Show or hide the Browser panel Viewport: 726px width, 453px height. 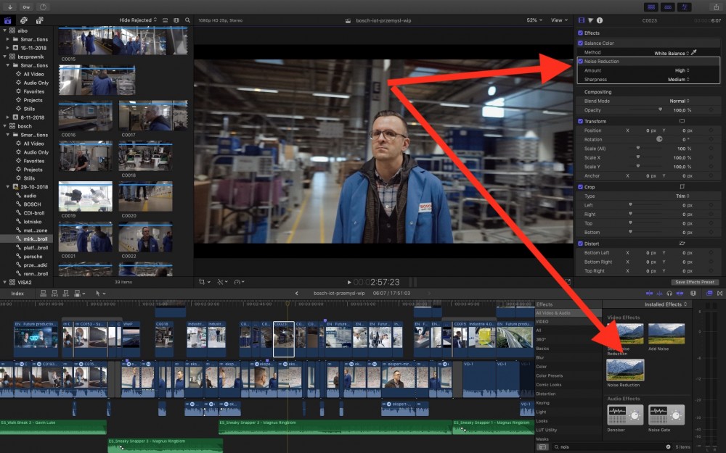pos(651,7)
